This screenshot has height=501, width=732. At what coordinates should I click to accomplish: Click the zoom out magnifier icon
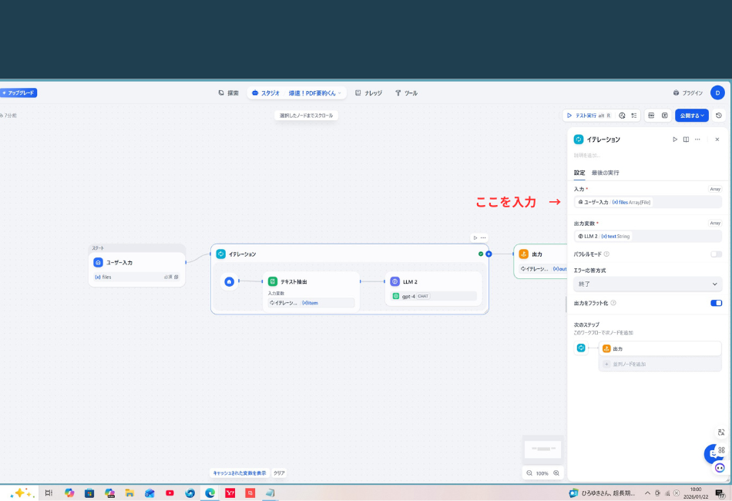tap(529, 473)
